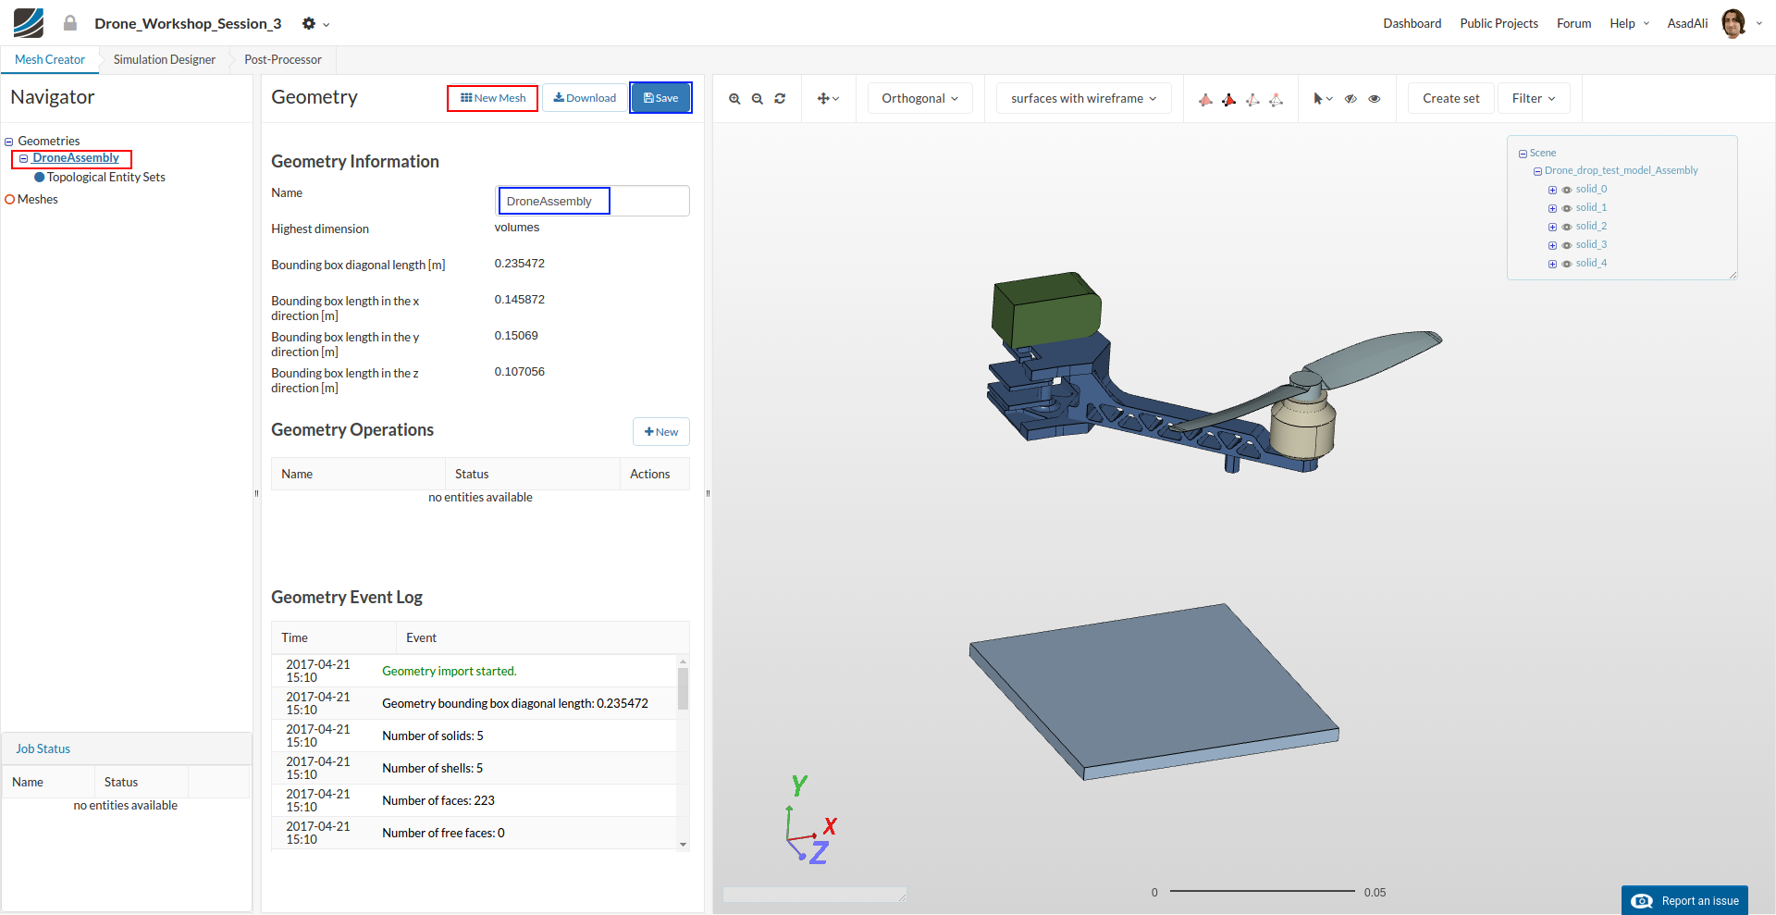This screenshot has height=915, width=1776.
Task: Click the zoom in magnifier icon
Action: 734,99
